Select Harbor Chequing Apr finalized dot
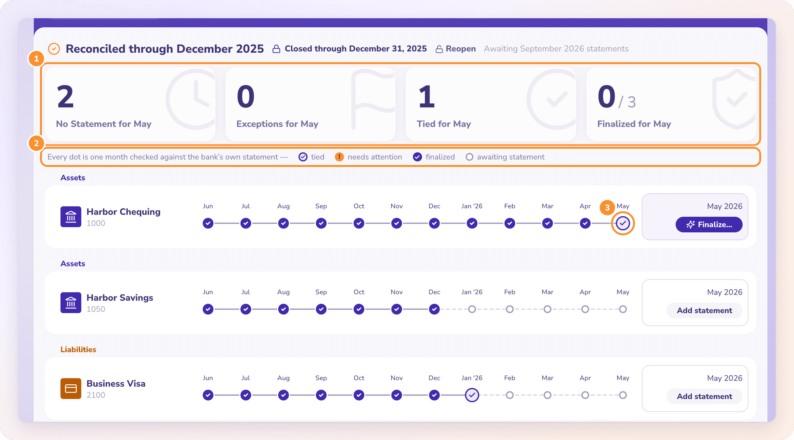The image size is (794, 440). click(585, 223)
